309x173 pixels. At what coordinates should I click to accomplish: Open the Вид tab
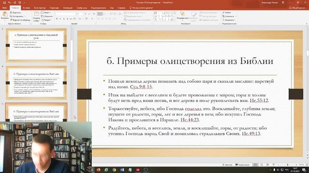coord(112,8)
